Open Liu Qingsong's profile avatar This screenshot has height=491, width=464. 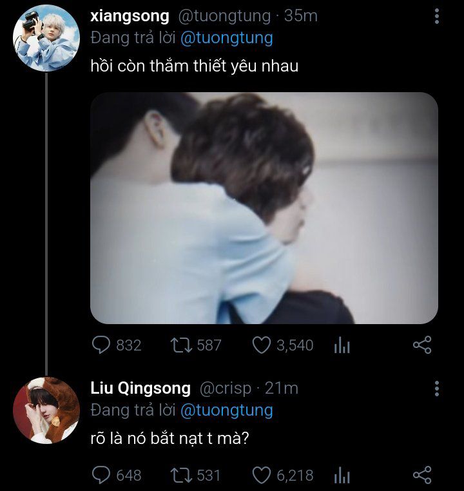coord(46,410)
